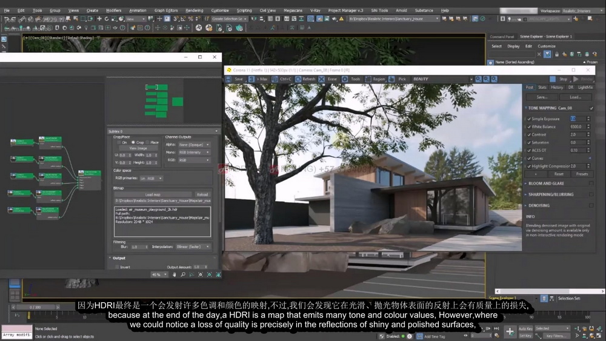Click the lock icon in Scene Explorer toolbar
This screenshot has width=606, height=341.
(556, 55)
